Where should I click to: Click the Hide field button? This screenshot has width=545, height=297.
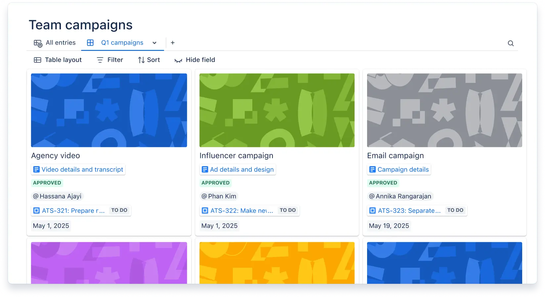pyautogui.click(x=195, y=60)
